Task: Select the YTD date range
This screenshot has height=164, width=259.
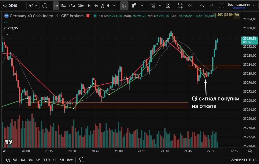Action: click(x=46, y=160)
